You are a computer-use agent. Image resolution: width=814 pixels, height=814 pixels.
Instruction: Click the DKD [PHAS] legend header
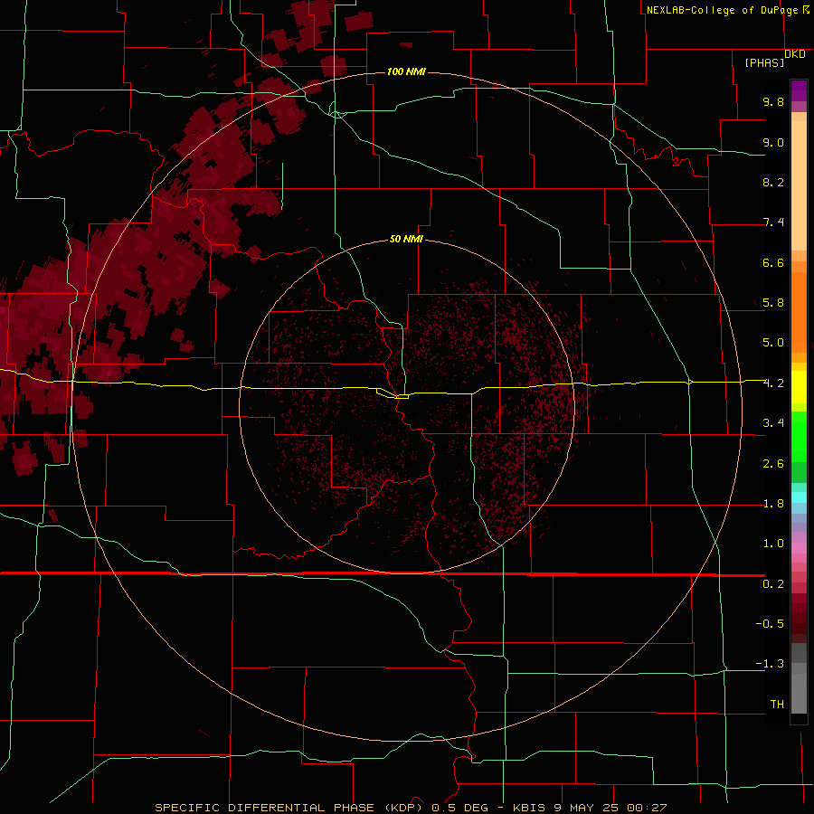774,58
